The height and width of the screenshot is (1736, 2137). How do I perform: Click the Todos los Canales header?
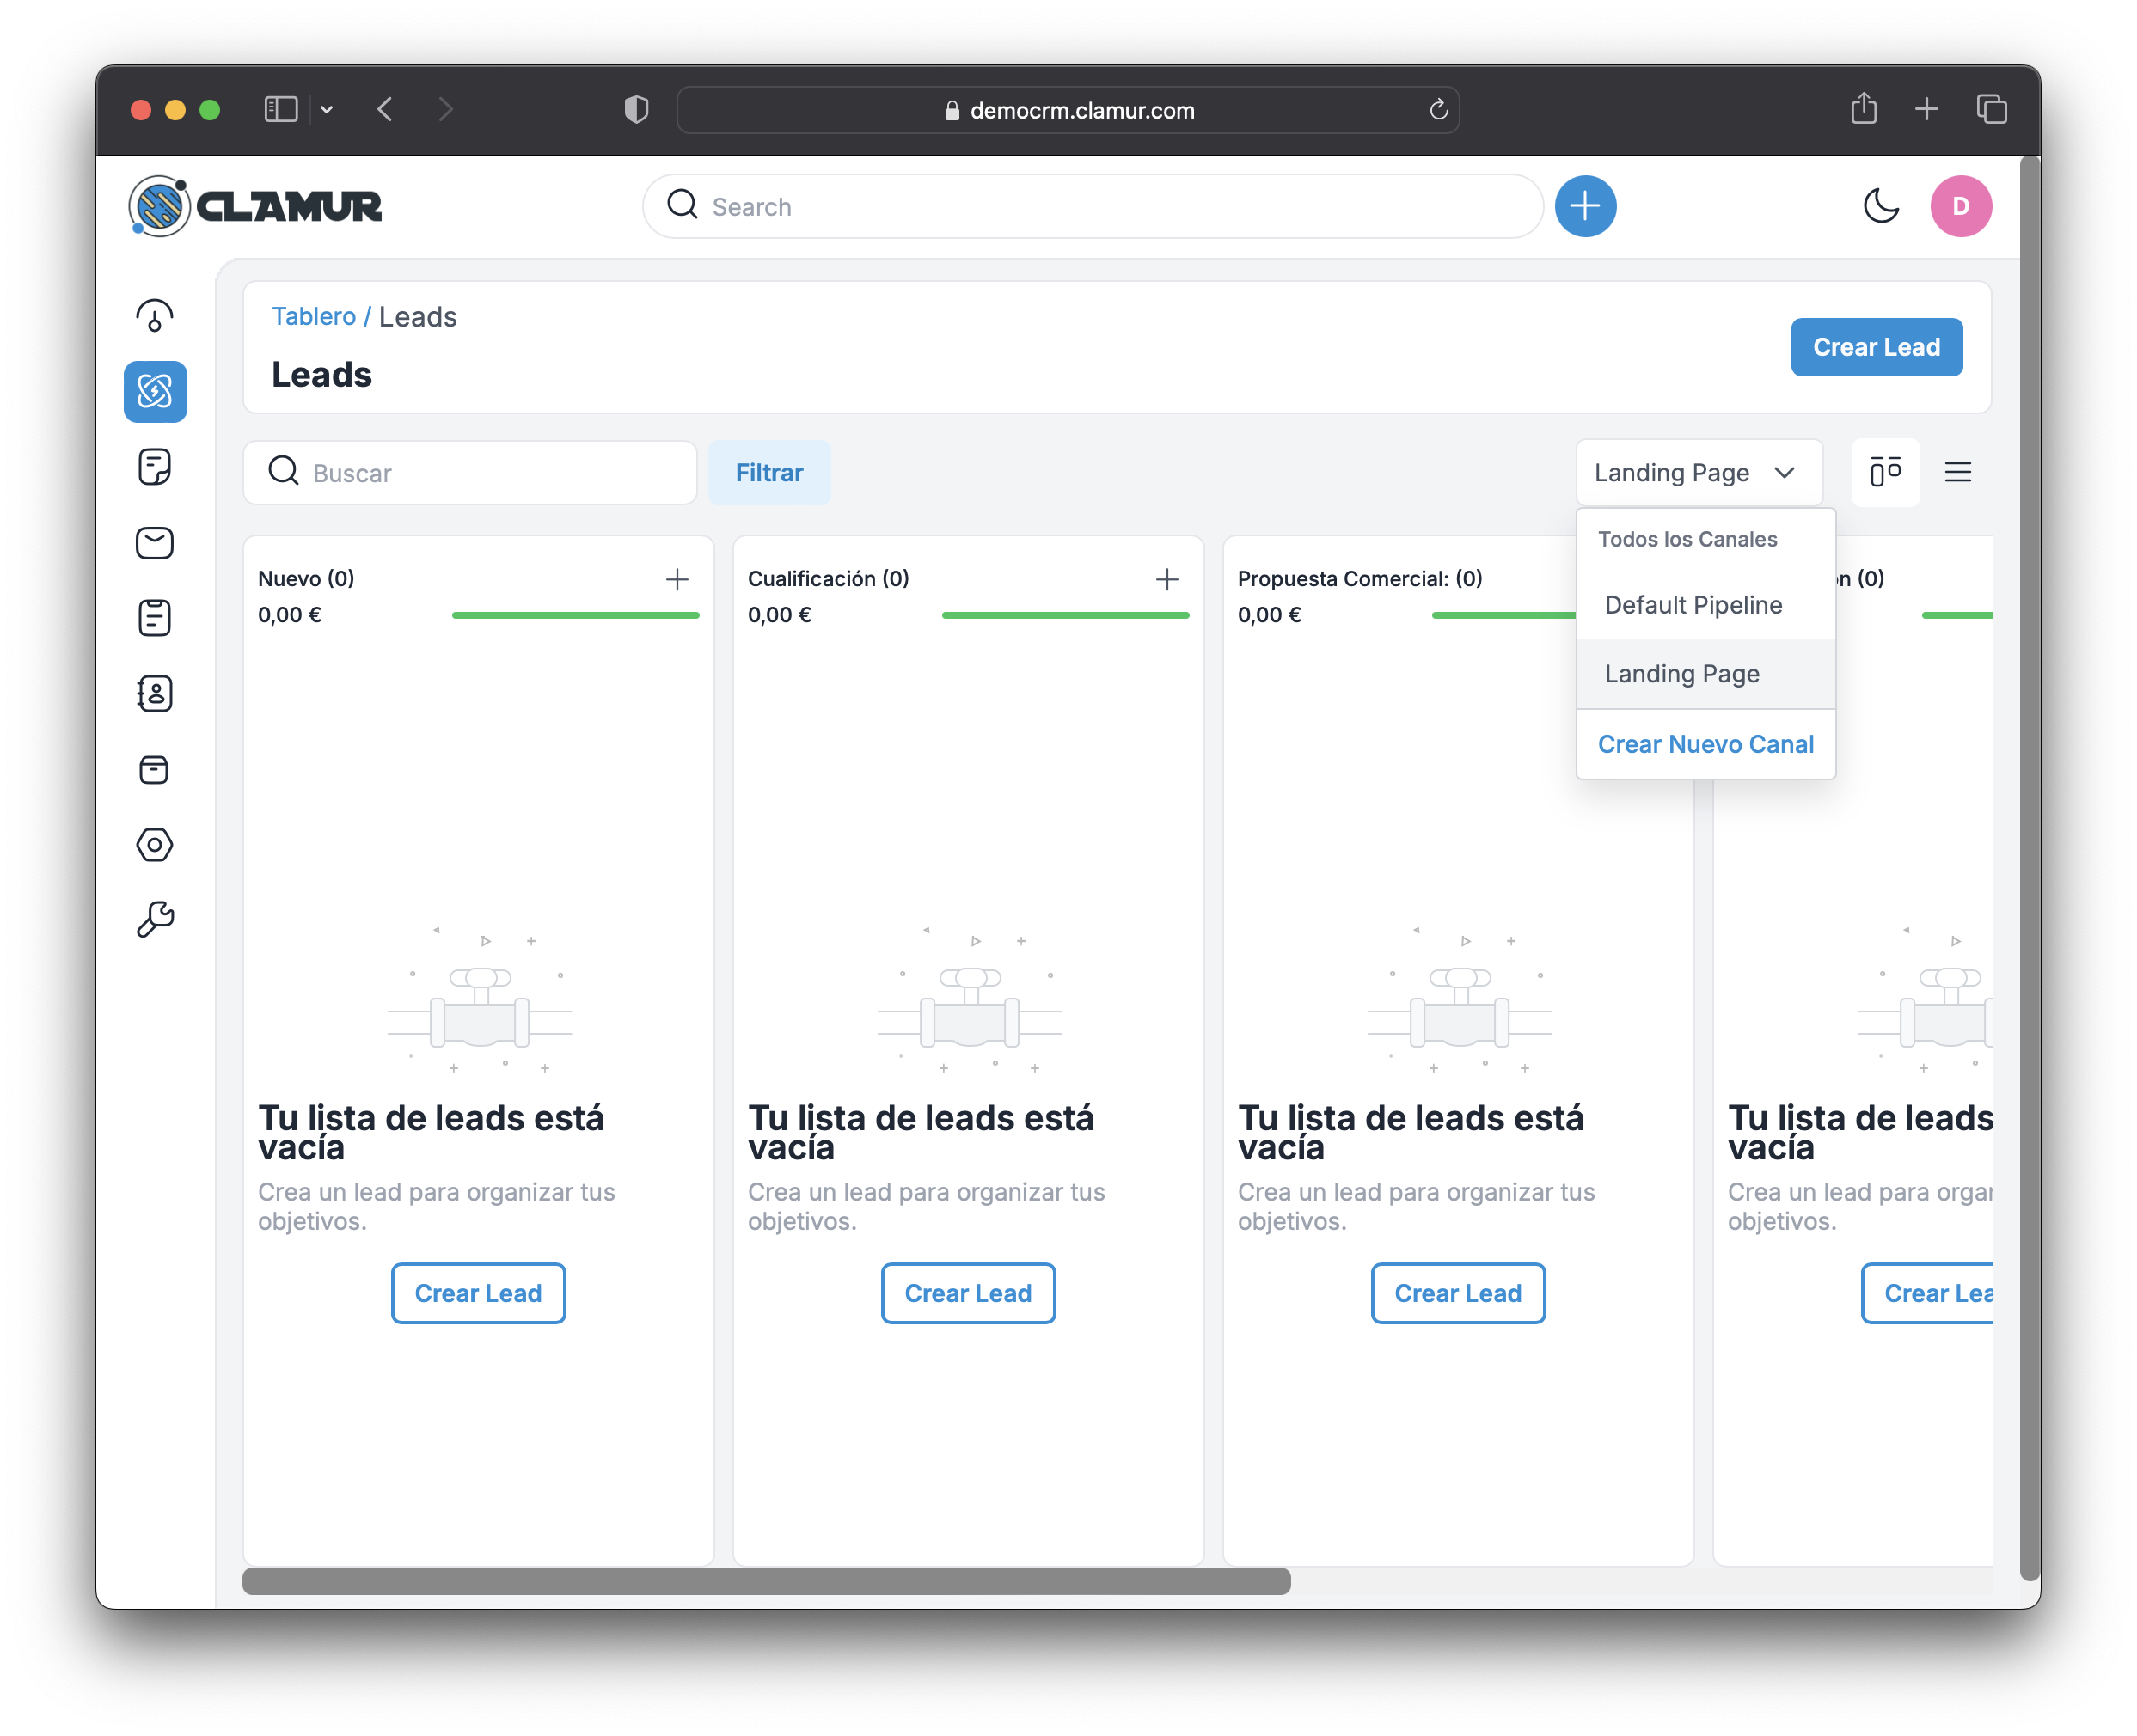tap(1687, 539)
